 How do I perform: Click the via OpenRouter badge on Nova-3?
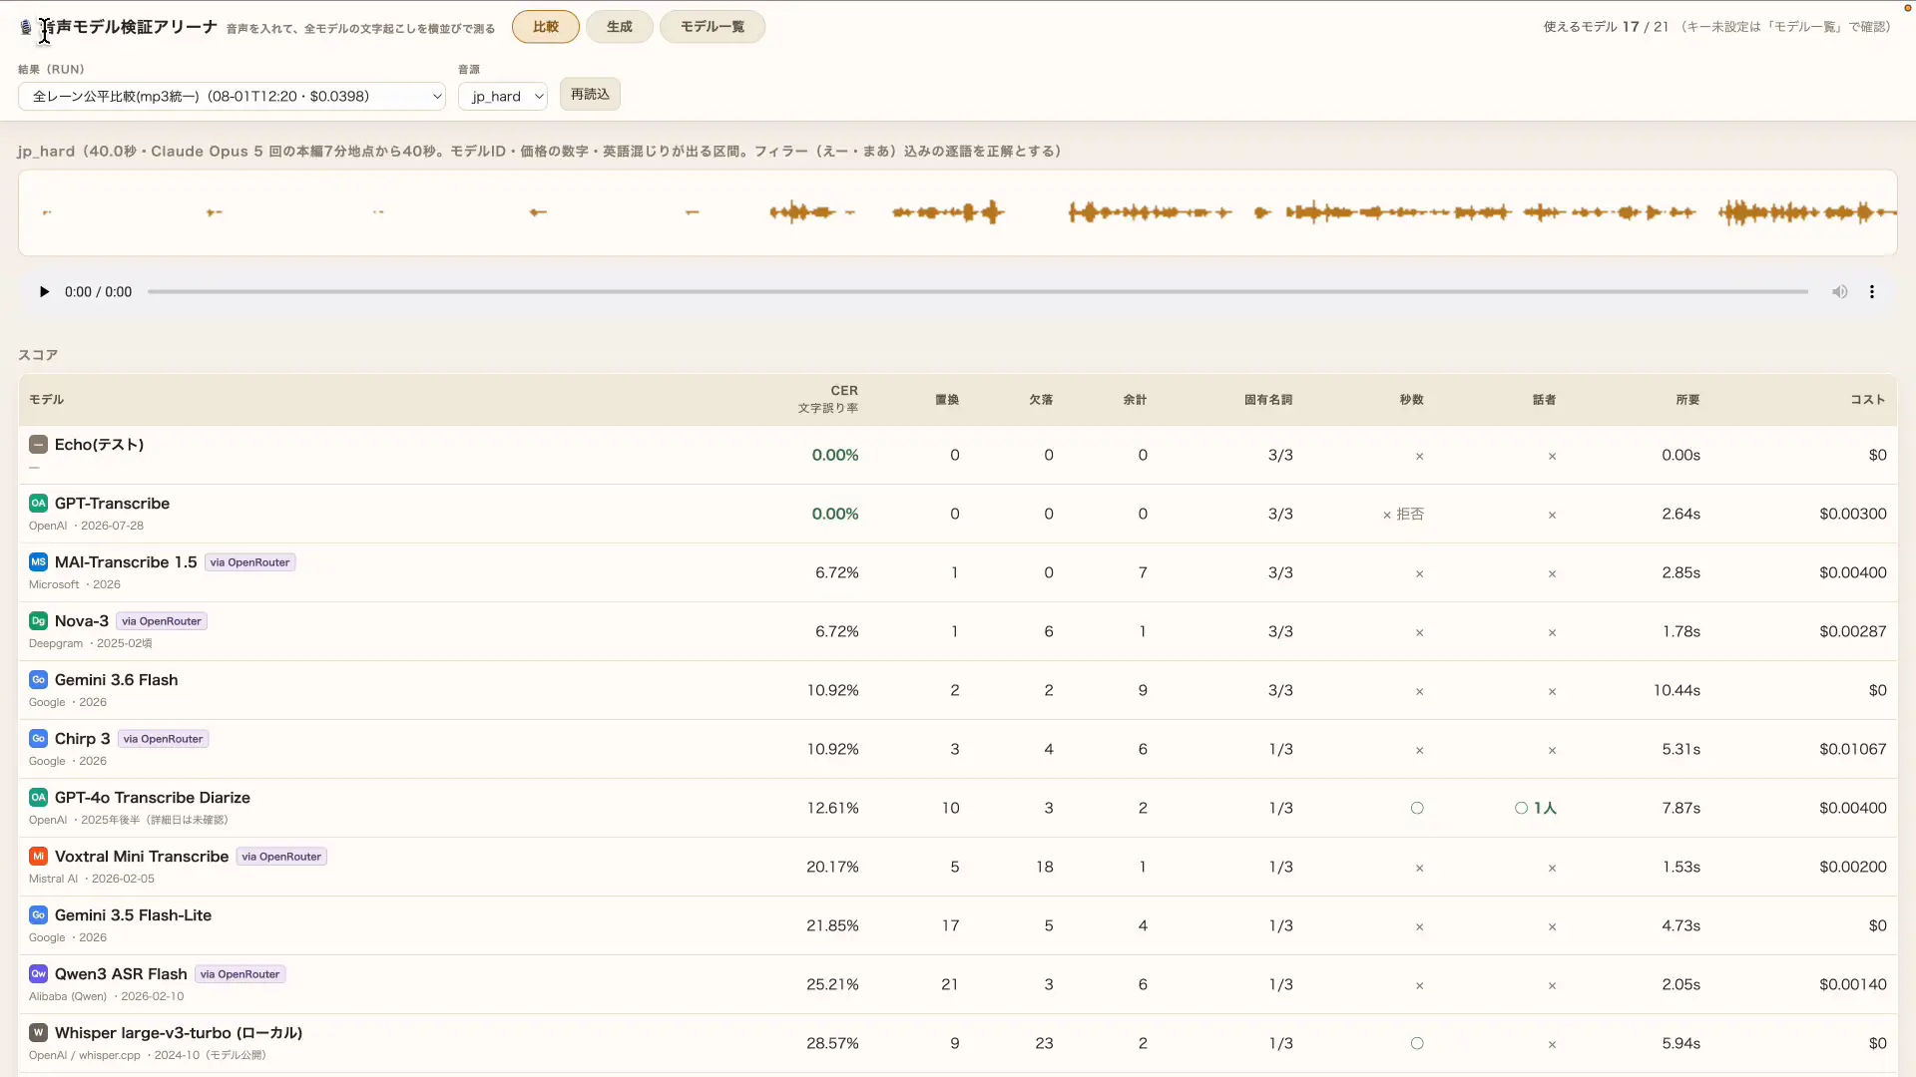(x=162, y=621)
